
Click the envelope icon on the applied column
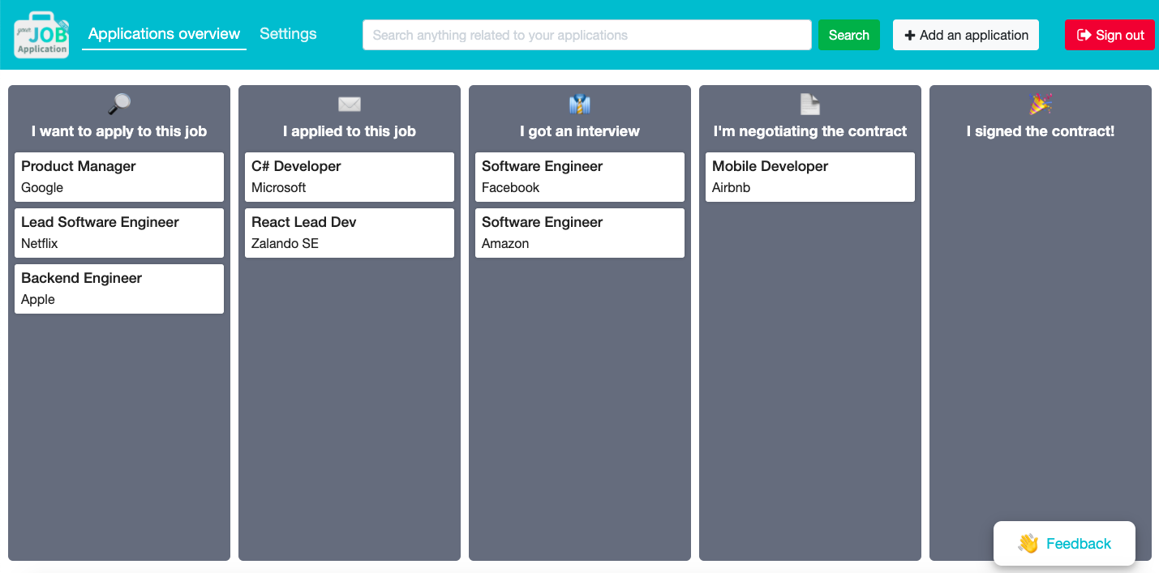[349, 104]
